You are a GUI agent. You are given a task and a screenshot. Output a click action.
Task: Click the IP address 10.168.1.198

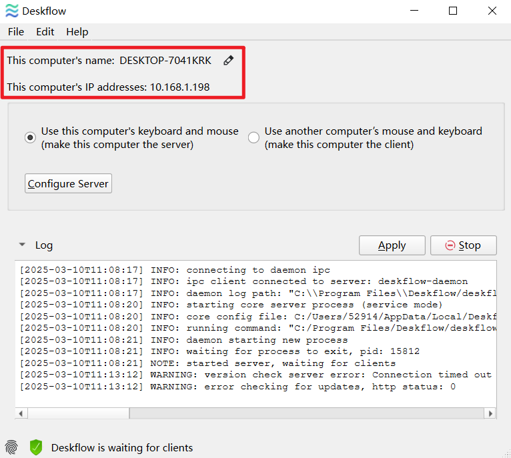coord(179,87)
